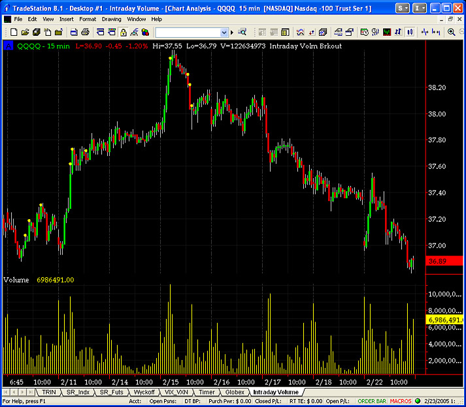Click the Zoom In magnifier icon
466x407 pixels.
click(x=452, y=32)
